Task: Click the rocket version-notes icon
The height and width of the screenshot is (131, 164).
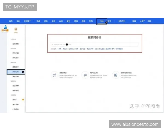Action: 5,28
